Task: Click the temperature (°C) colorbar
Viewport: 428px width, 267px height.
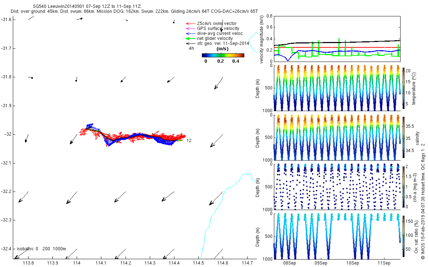Action: (404, 88)
